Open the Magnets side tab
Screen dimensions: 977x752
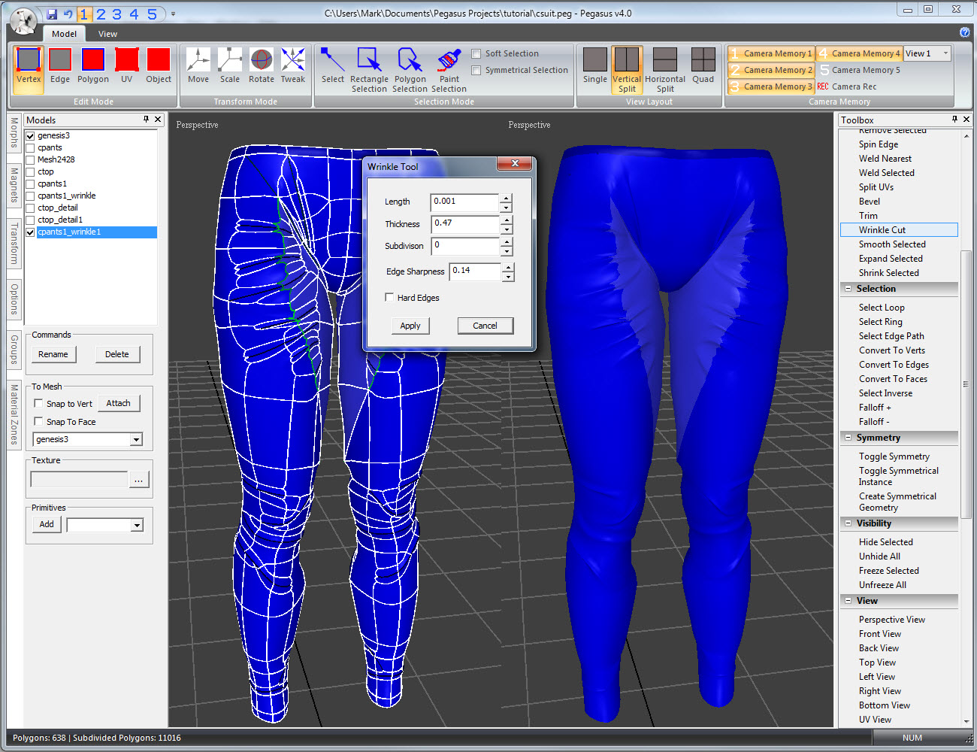click(14, 185)
